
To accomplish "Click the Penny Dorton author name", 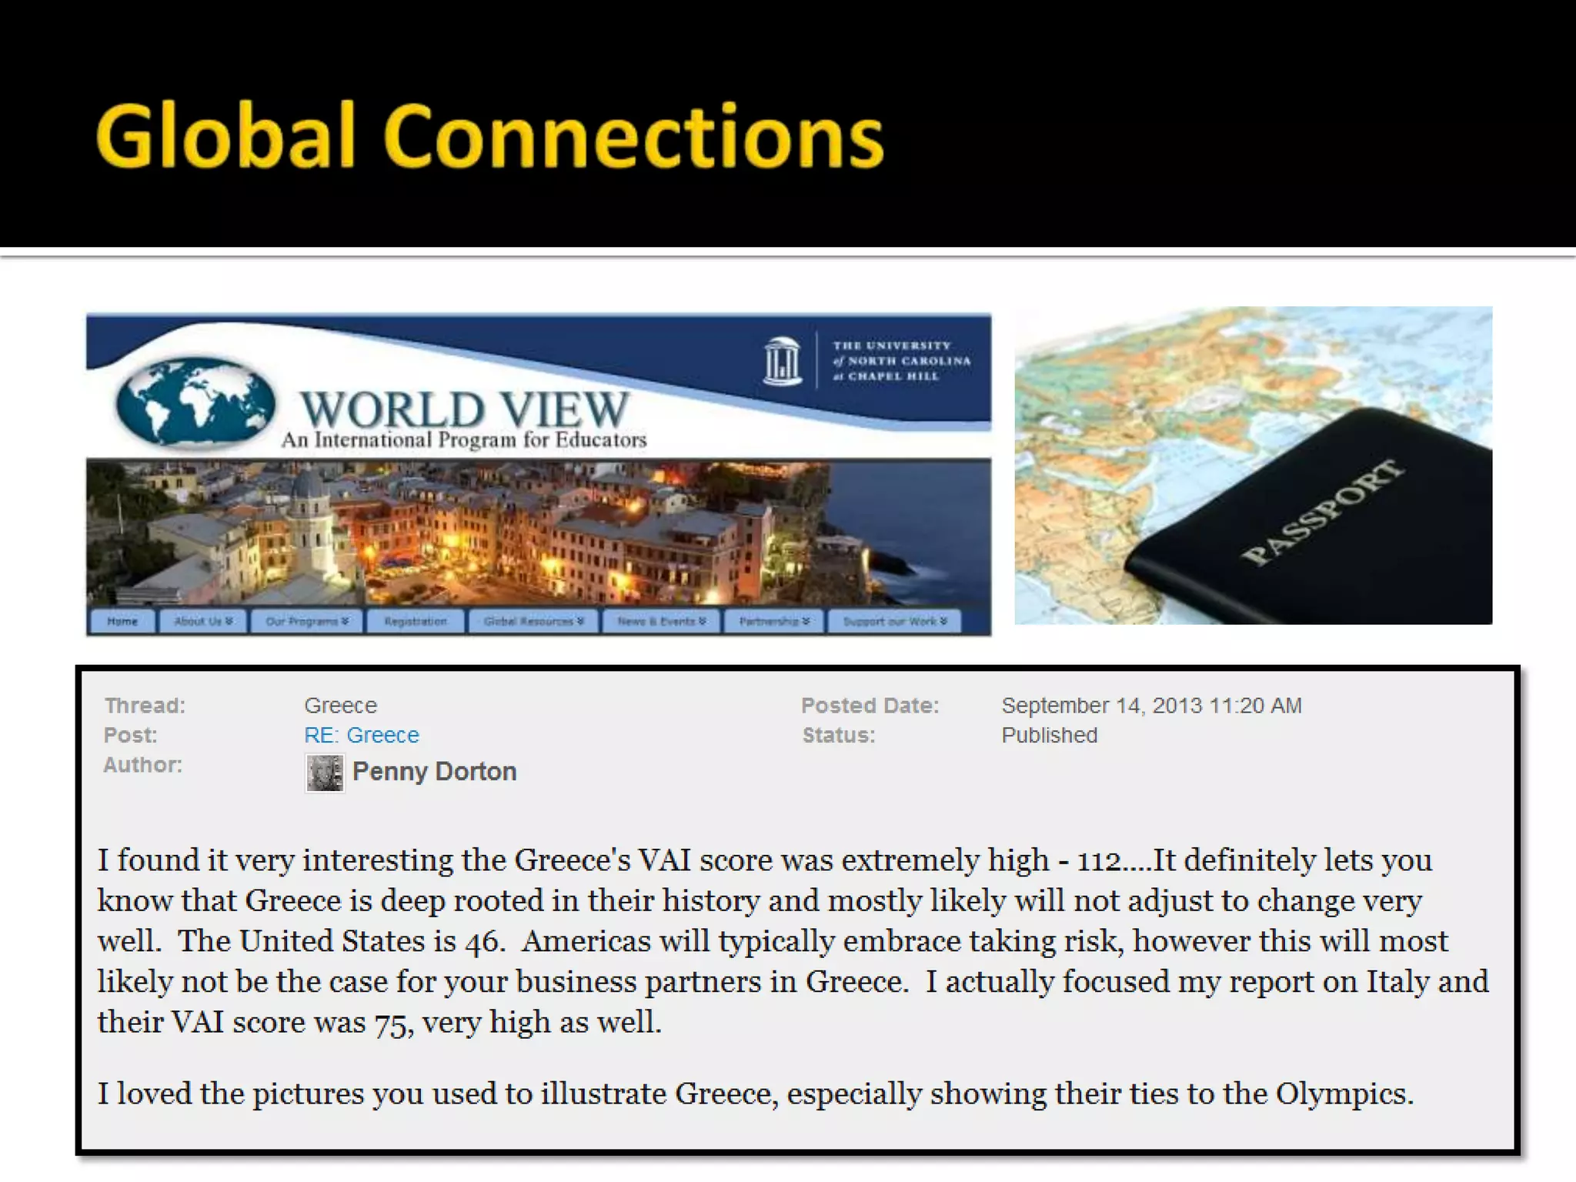I will (x=434, y=771).
